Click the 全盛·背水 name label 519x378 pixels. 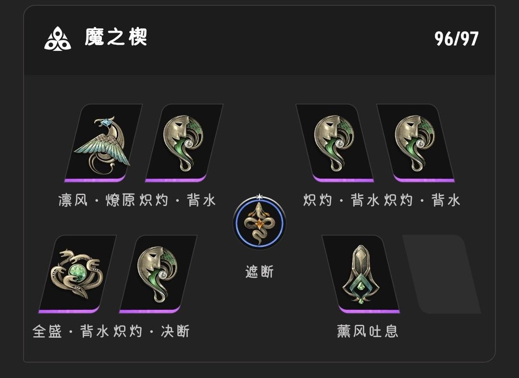[x=71, y=331]
